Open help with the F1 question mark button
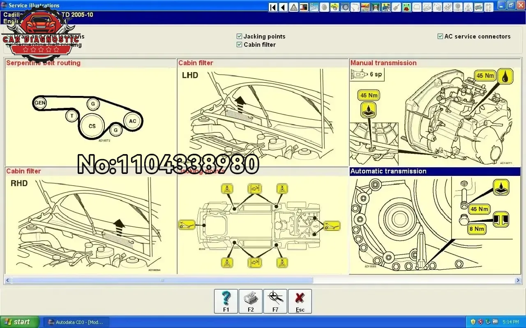 click(x=226, y=301)
